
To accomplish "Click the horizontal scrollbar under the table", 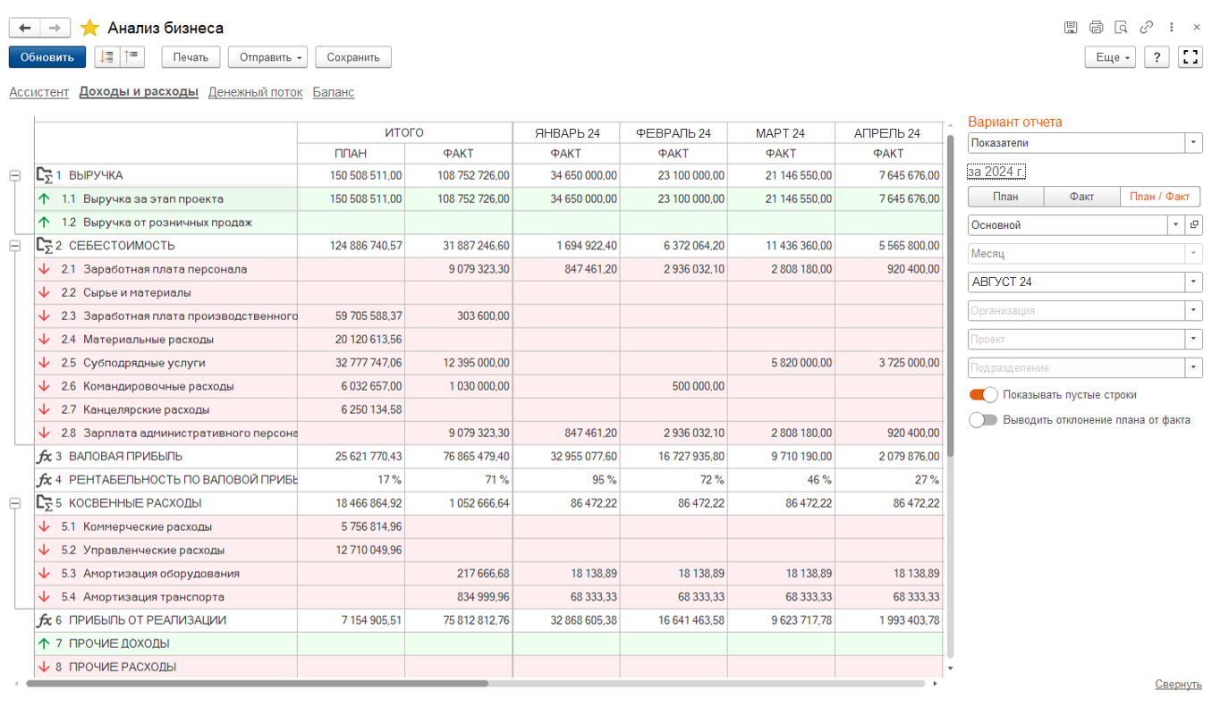I will tap(258, 684).
